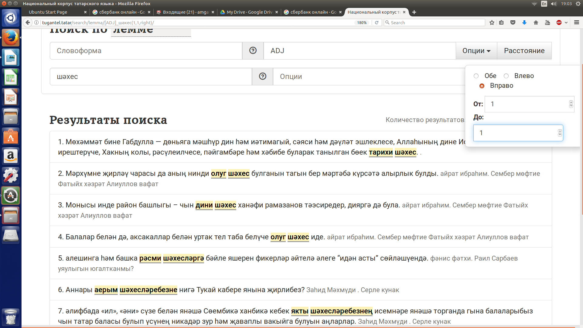
Task: Click the Adblock Plus toolbar icon
Action: coord(559,22)
